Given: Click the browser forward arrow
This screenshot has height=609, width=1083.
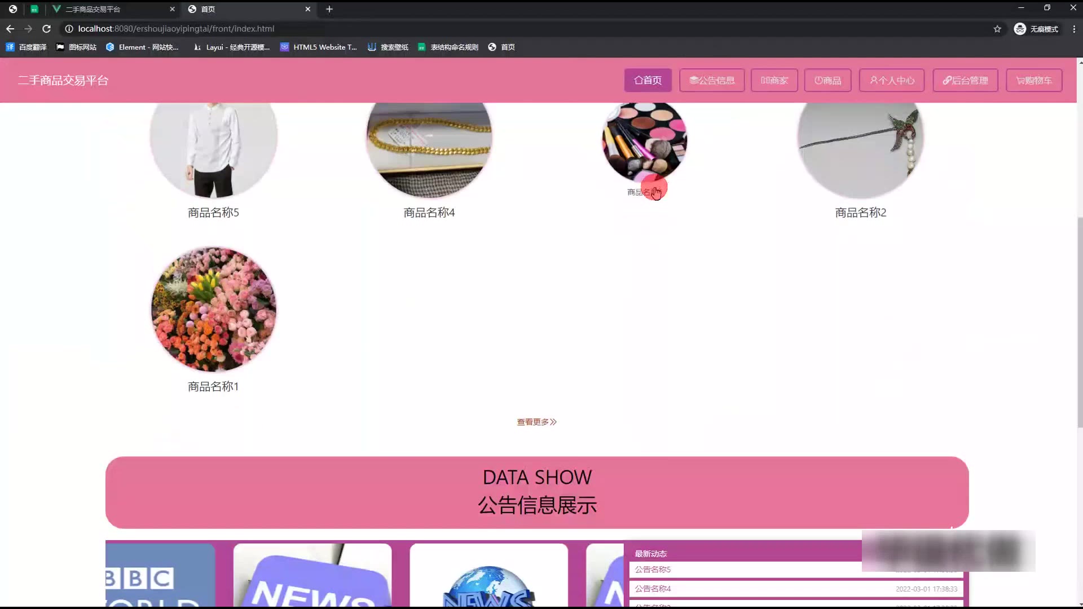Looking at the screenshot, I should pos(28,29).
